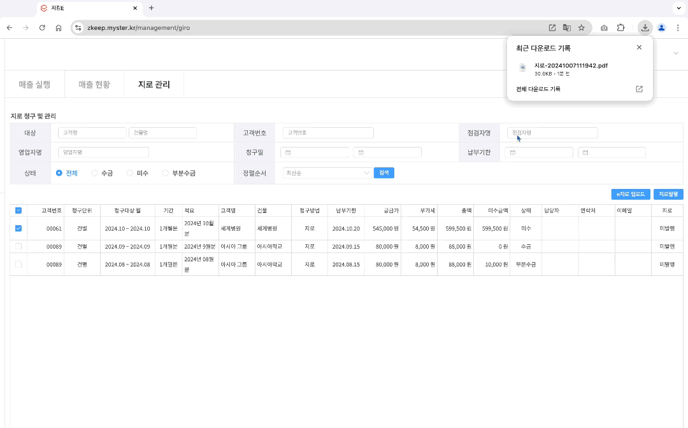This screenshot has width=688, height=428.
Task: Check the 2024.08 아시아 그룹 row checkbox
Action: [x=18, y=264]
